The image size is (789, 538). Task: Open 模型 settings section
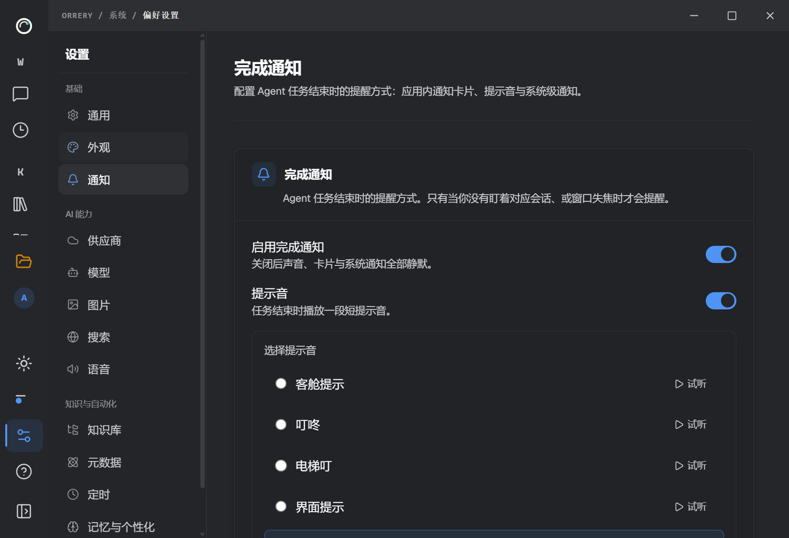[123, 273]
